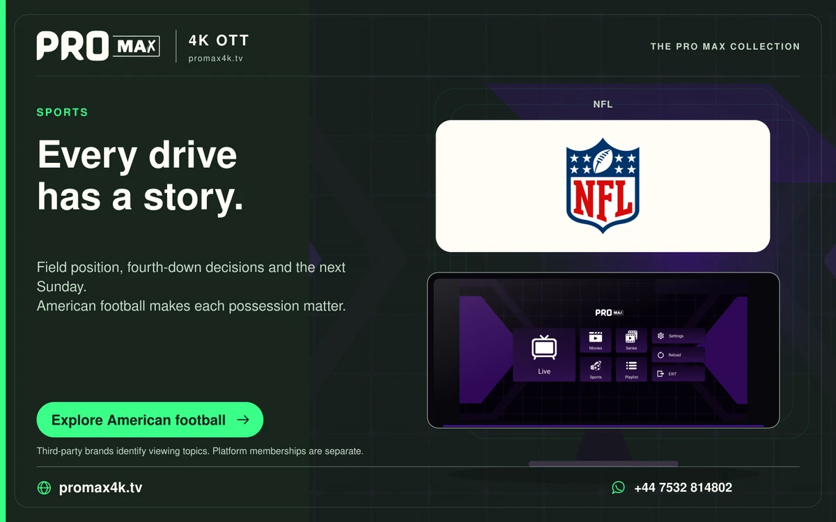Click THE PRO MAX COLLECTION header text
Viewport: 836px width, 522px height.
[725, 47]
